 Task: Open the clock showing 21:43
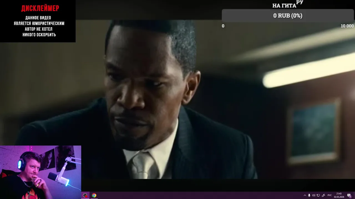pyautogui.click(x=339, y=195)
